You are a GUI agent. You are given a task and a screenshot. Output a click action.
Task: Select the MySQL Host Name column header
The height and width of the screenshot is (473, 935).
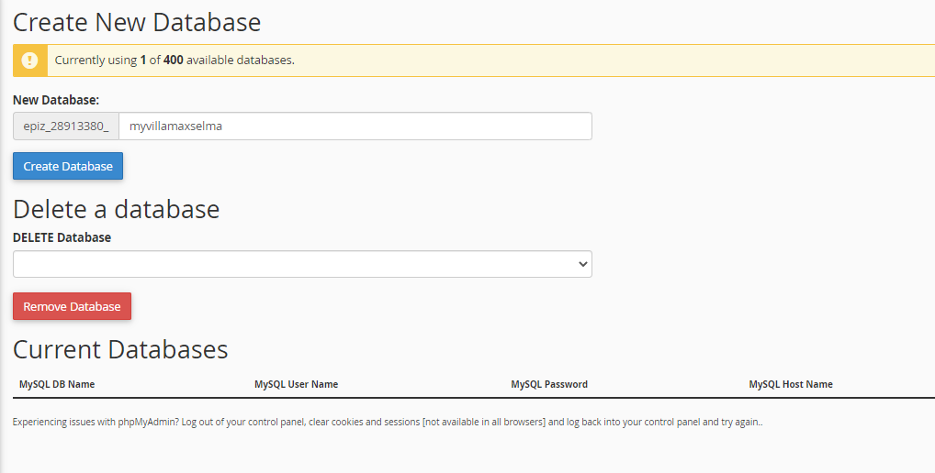tap(791, 384)
